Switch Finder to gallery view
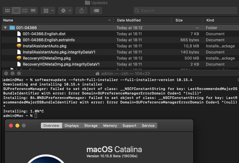 33,11
